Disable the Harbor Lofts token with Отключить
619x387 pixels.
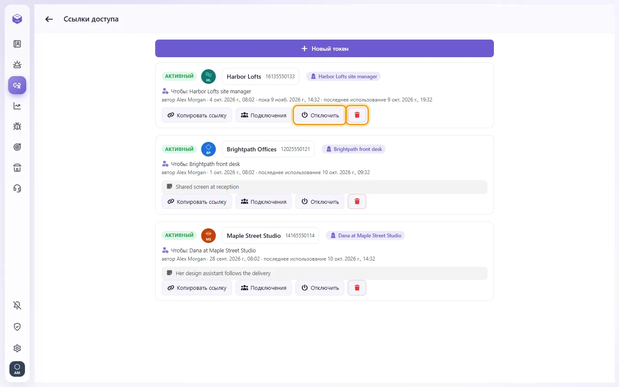tap(320, 115)
